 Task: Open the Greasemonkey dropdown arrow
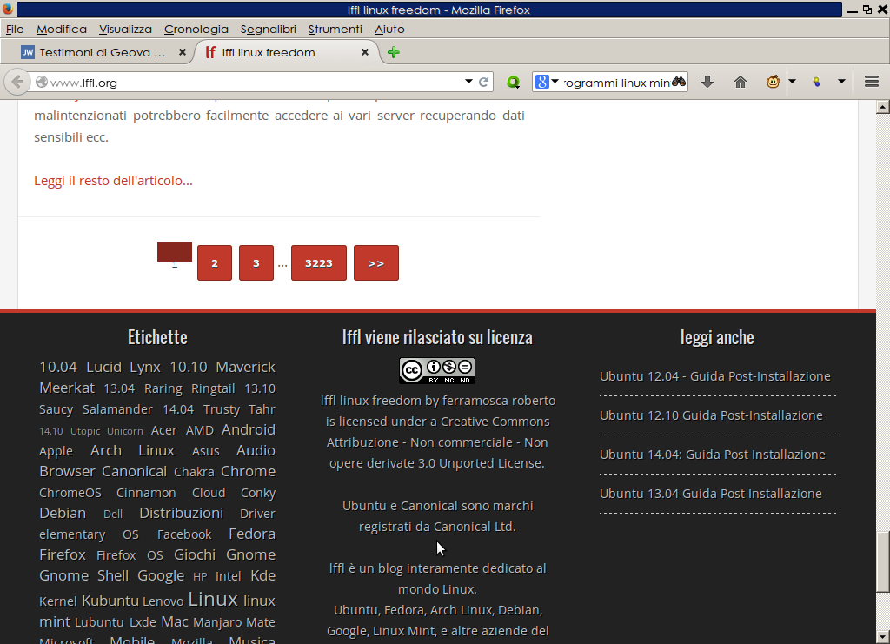coord(793,82)
